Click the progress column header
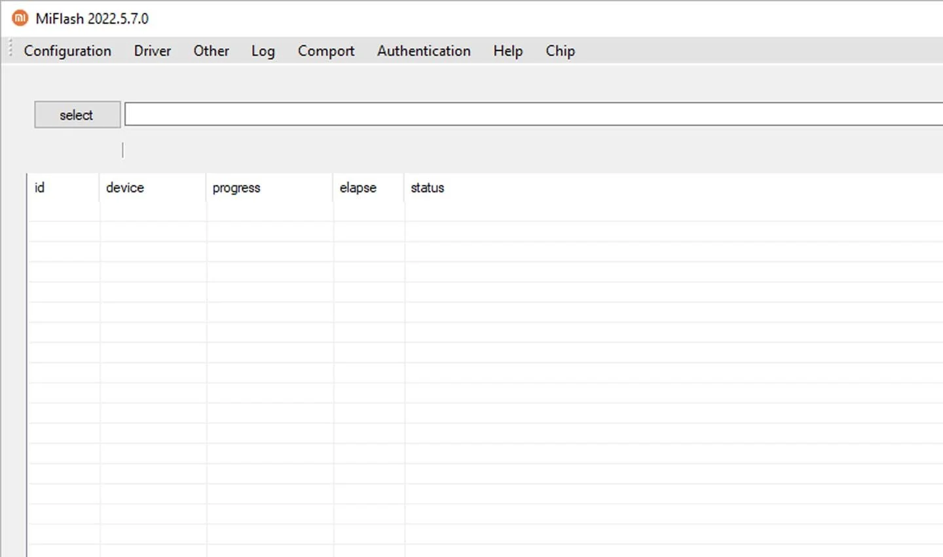943x557 pixels. (x=270, y=187)
